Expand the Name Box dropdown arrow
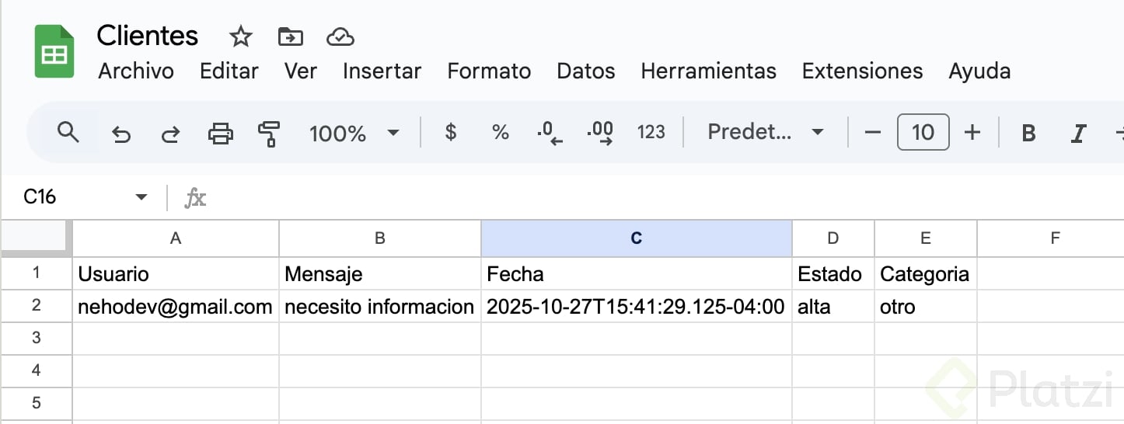The image size is (1124, 424). (x=141, y=197)
